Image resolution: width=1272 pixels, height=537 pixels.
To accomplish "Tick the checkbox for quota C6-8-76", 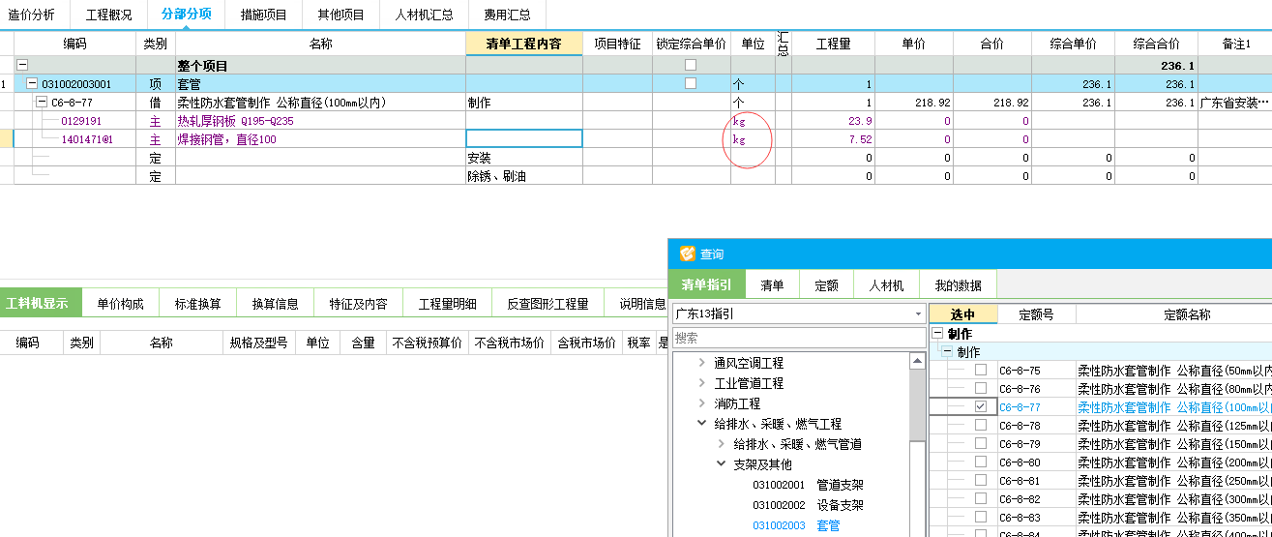I will [x=981, y=388].
